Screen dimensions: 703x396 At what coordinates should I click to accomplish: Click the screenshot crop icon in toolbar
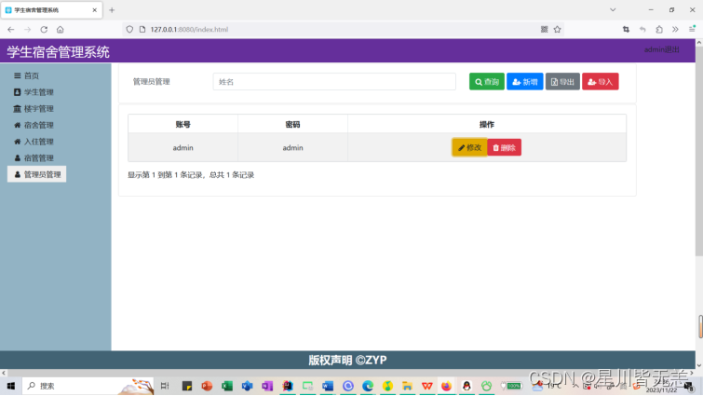(626, 30)
